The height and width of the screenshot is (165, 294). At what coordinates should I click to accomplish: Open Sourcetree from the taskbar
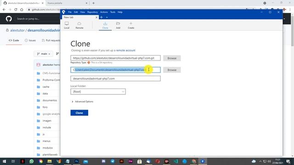[203, 161]
